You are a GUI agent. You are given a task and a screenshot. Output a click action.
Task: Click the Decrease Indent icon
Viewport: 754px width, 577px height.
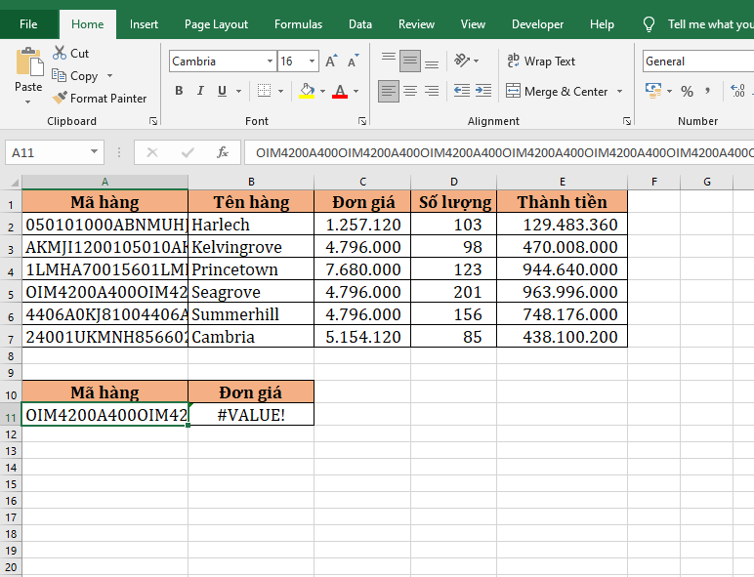462,92
